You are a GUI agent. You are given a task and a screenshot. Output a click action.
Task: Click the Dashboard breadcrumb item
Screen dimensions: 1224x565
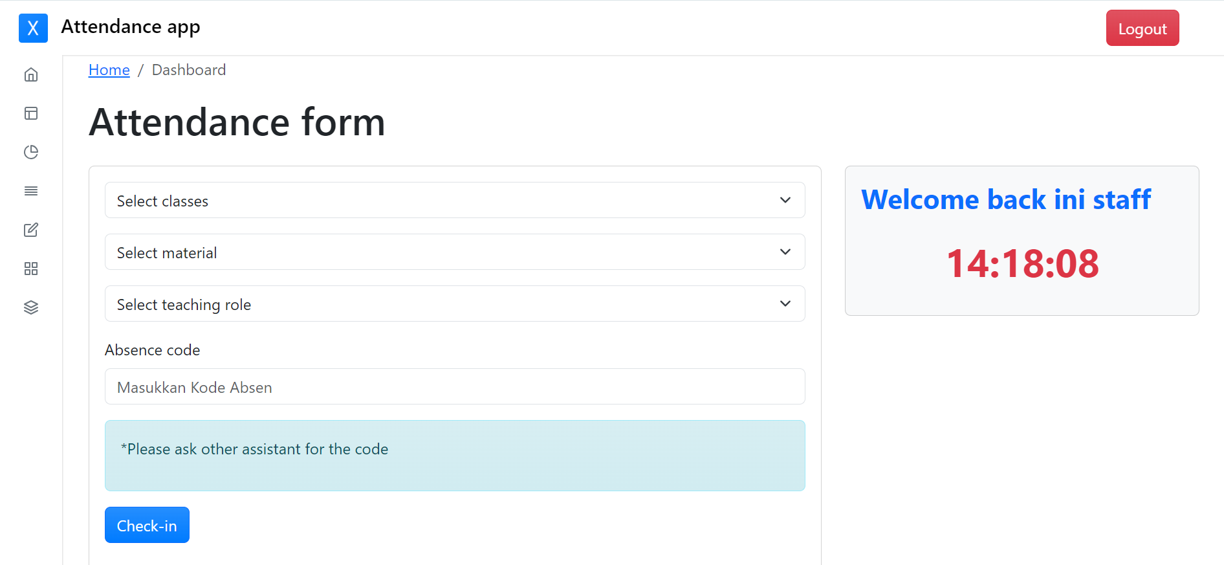[x=189, y=70]
